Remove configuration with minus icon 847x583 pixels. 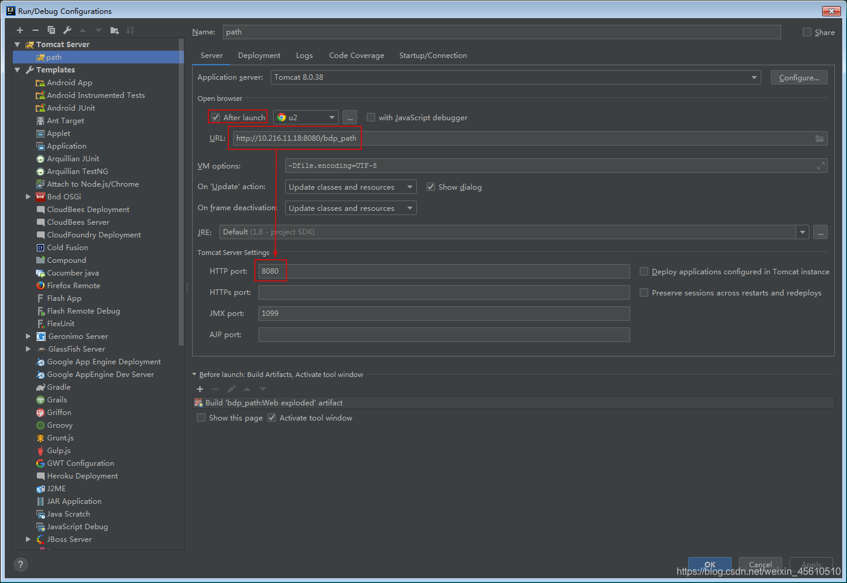click(x=36, y=30)
